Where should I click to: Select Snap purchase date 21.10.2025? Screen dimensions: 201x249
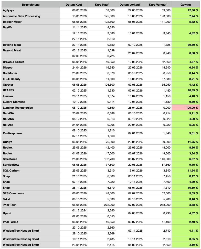click(74, 176)
